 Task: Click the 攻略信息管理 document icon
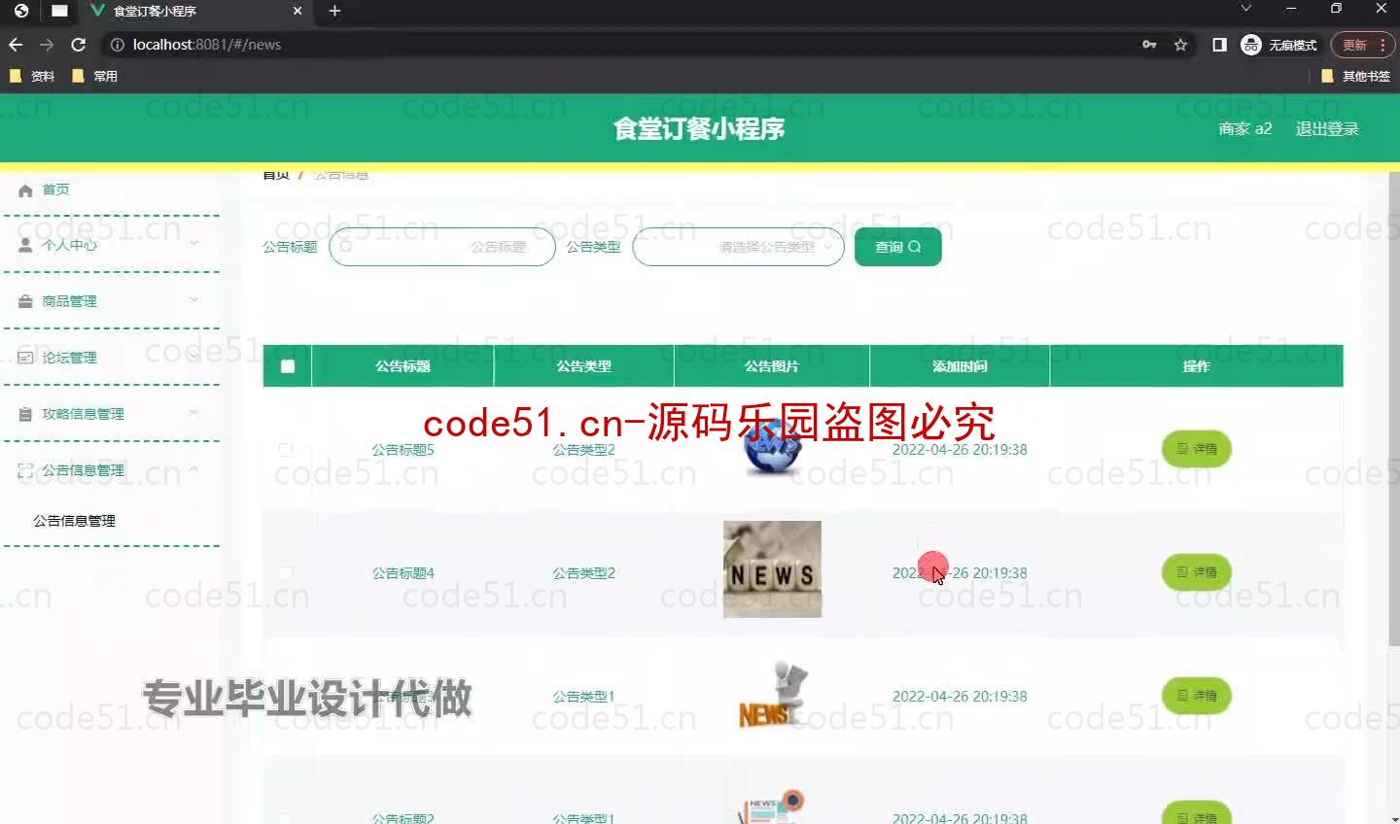click(25, 415)
